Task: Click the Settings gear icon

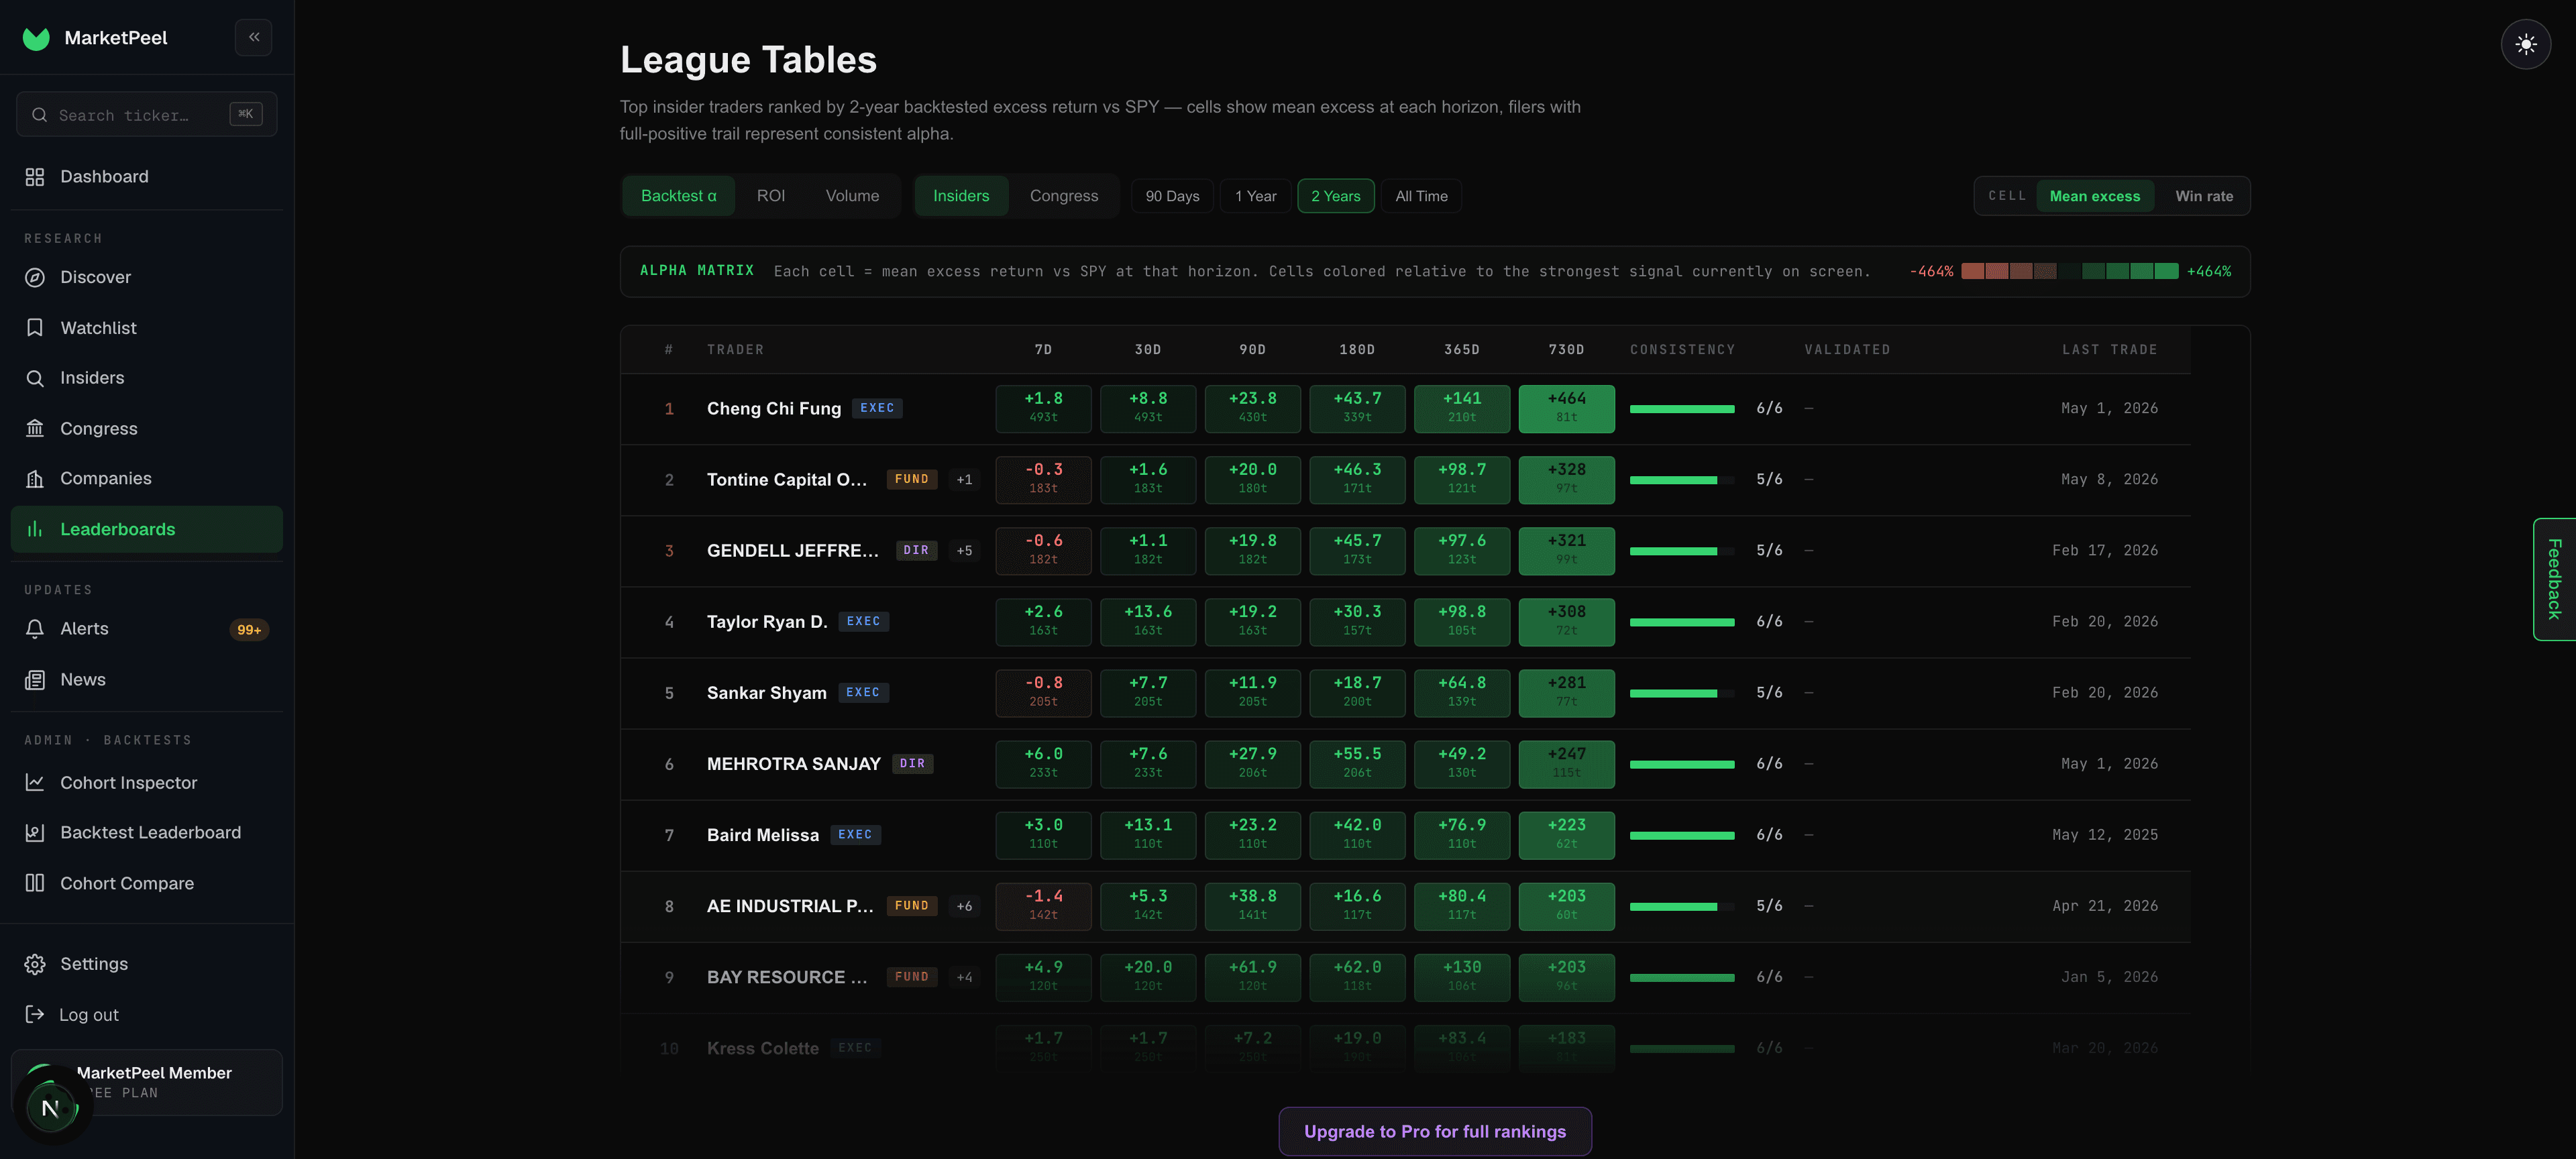Action: 35,964
